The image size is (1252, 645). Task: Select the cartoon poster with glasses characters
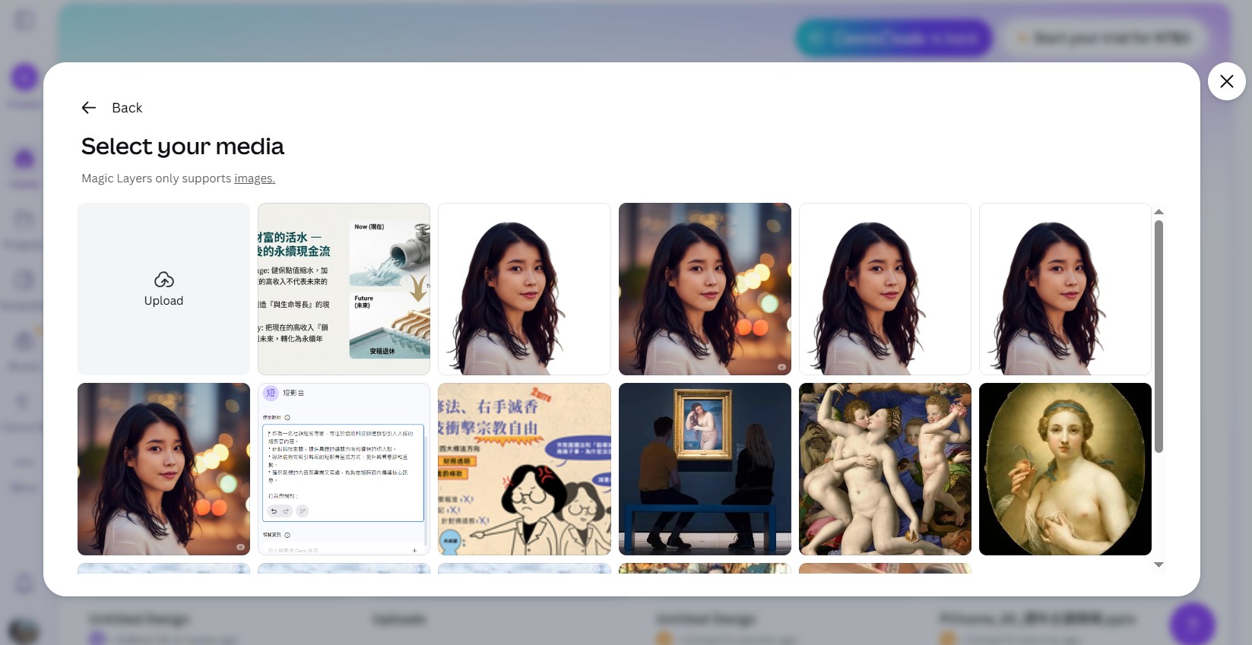525,469
